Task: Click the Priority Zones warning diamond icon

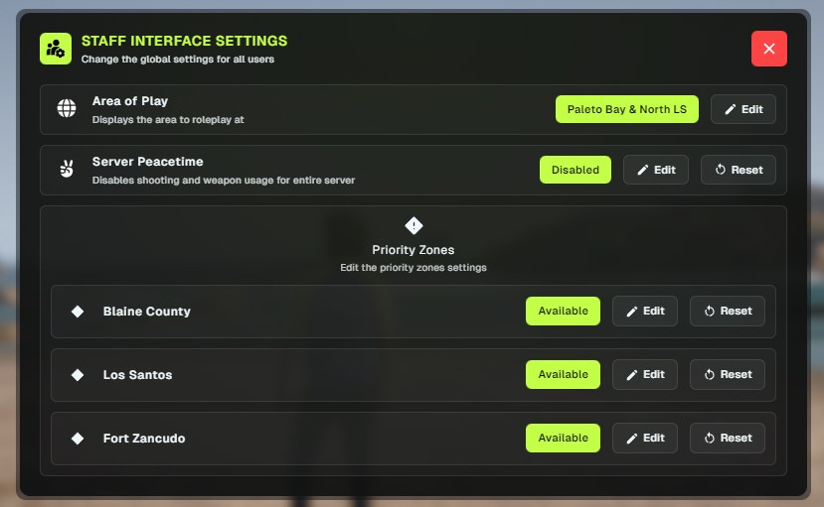Action: point(413,225)
